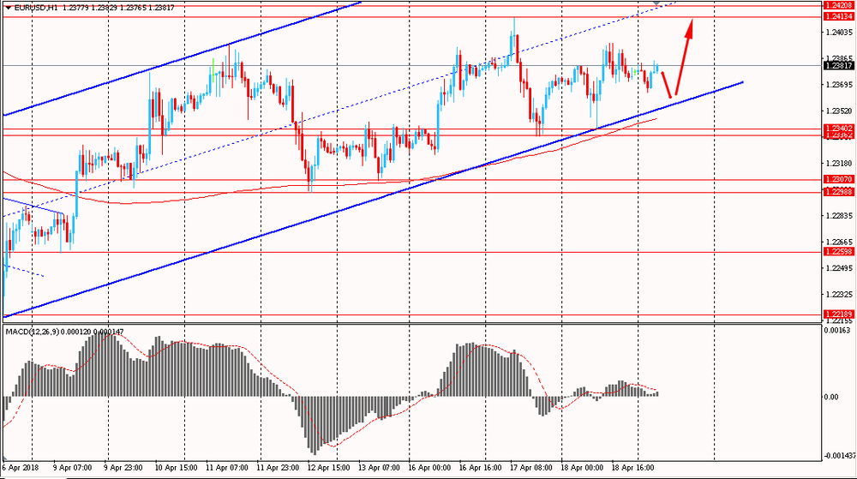Click the price scale value 1.23695
The width and height of the screenshot is (857, 479).
[838, 85]
